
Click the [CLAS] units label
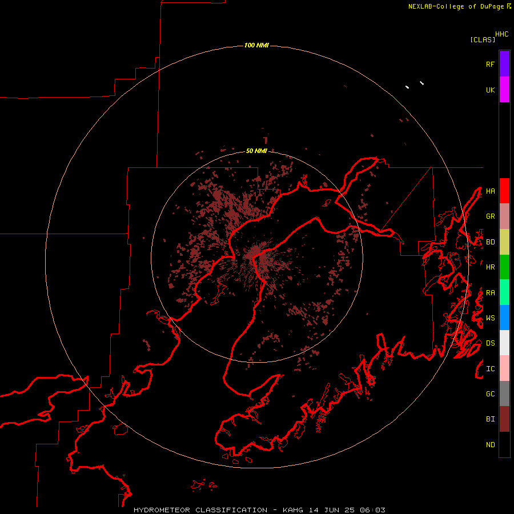483,40
